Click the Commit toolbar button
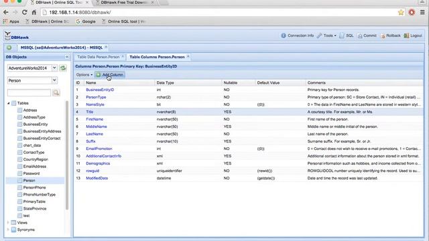Viewport: 429px width, 241px height. (367, 35)
